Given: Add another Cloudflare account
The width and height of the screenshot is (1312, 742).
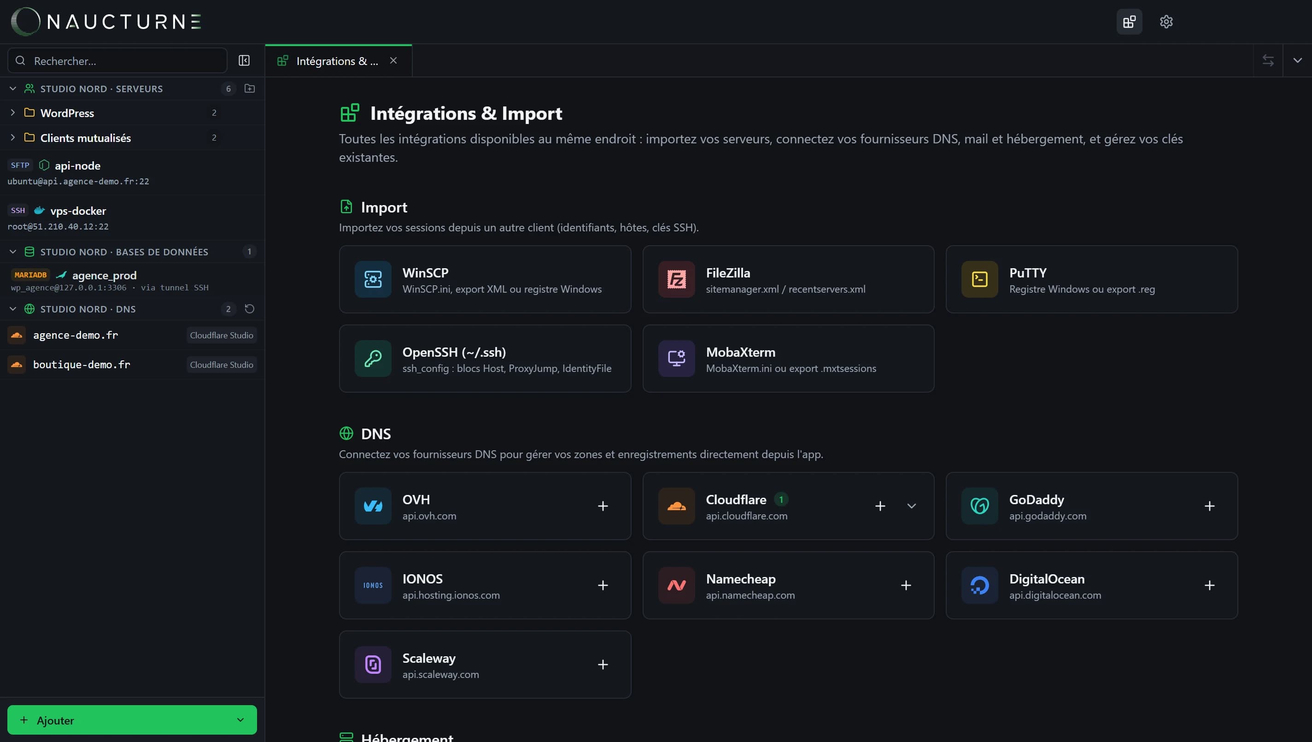Looking at the screenshot, I should pyautogui.click(x=880, y=506).
